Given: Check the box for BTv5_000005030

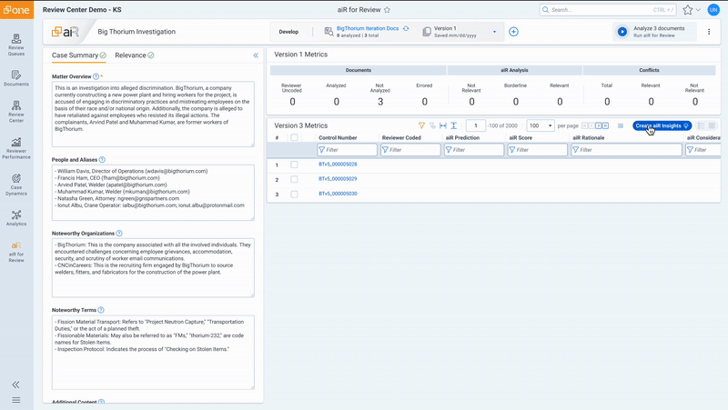Looking at the screenshot, I should coord(294,195).
